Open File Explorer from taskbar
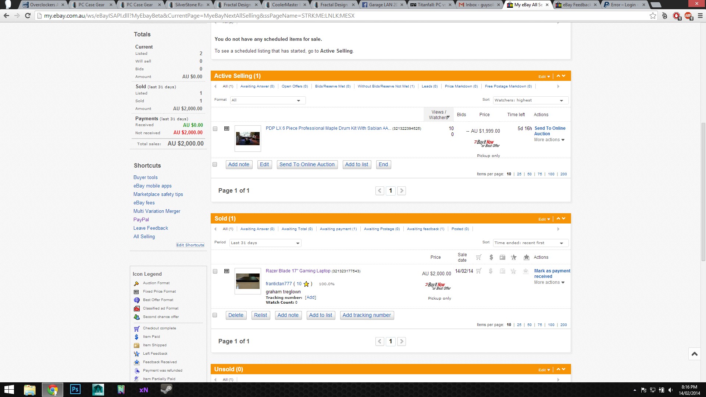Screen dimensions: 706x397 point(30,390)
